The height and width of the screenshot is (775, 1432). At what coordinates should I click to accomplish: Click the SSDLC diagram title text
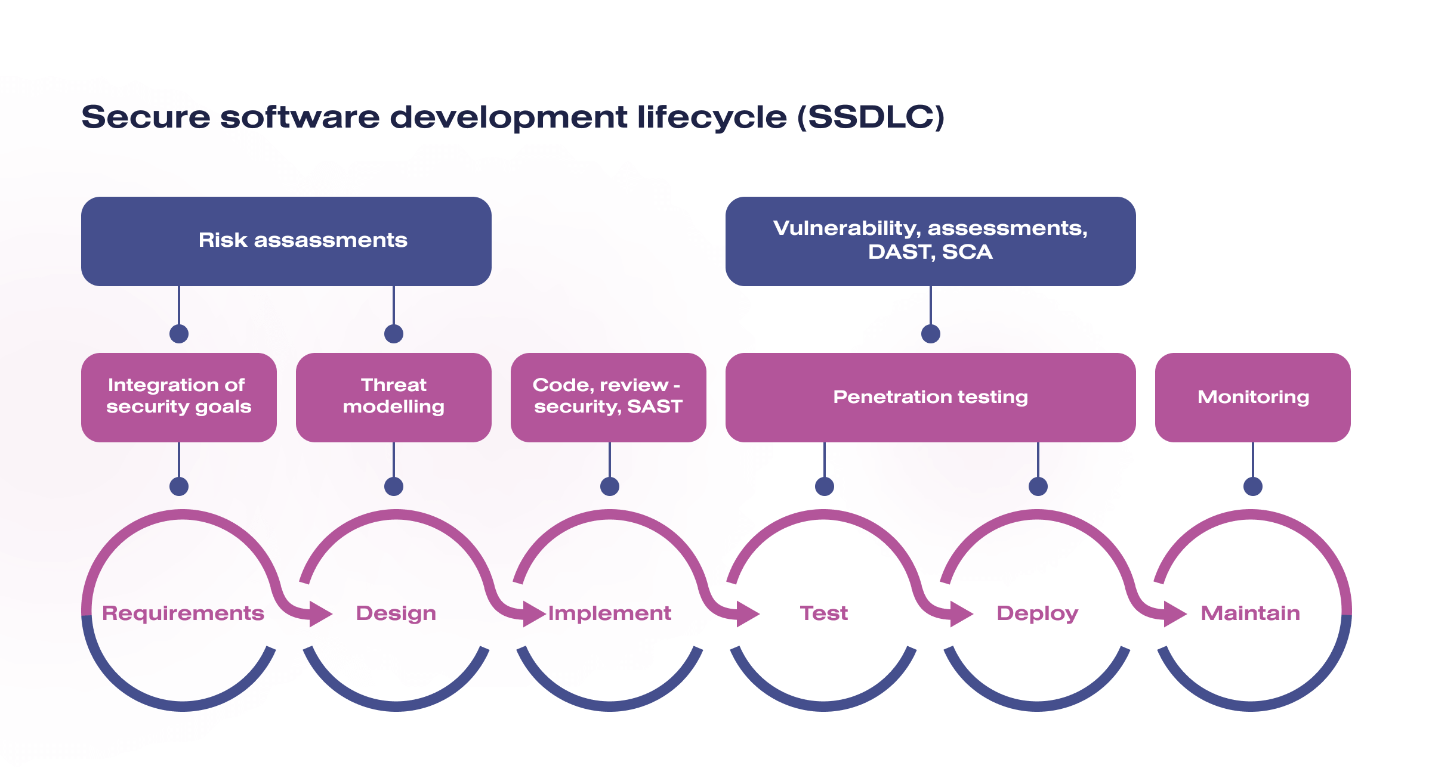pyautogui.click(x=512, y=117)
